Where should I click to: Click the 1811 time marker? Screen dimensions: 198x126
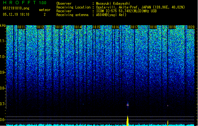[x=21, y=27]
